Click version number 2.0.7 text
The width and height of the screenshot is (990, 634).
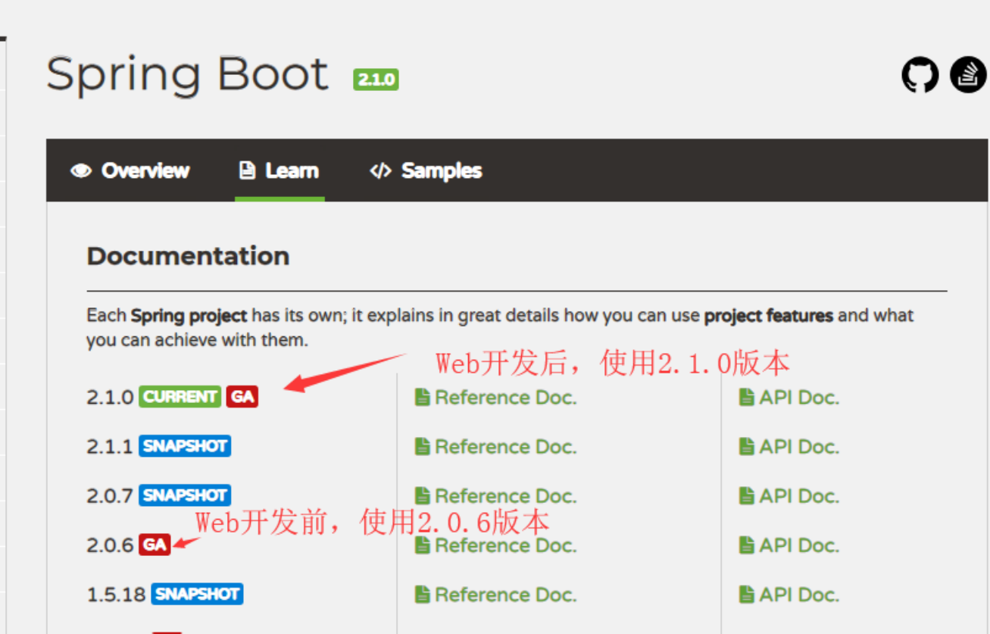(111, 495)
